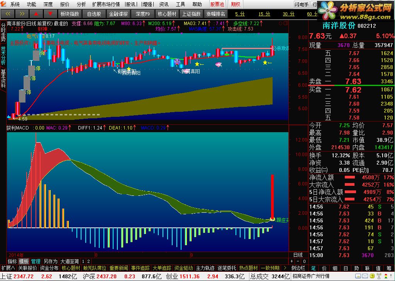
Task: Select the 分时走势 side tab
Action: [x=3, y=32]
